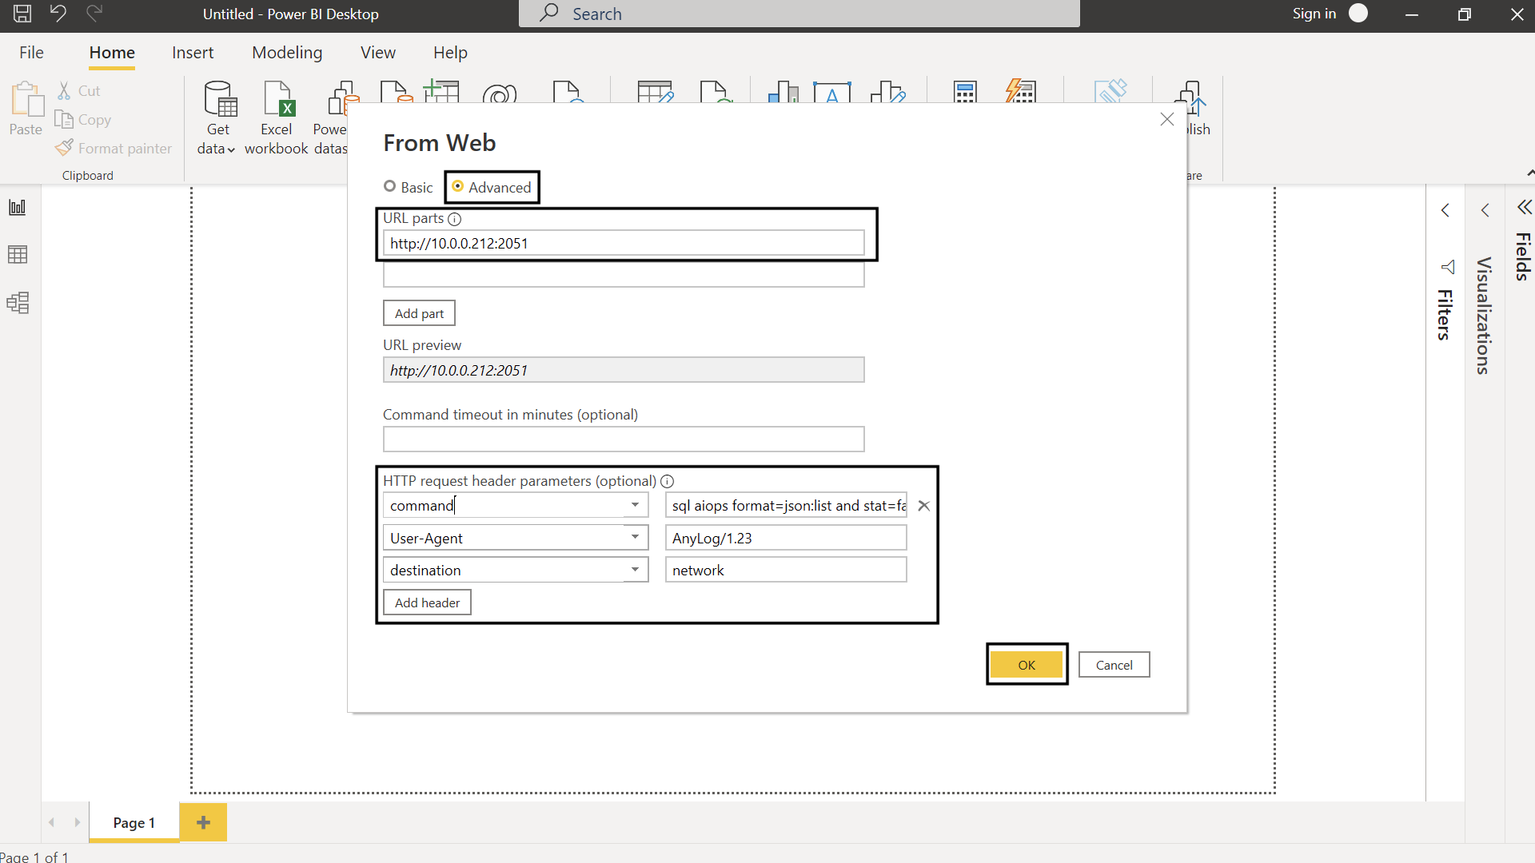The image size is (1535, 863).
Task: Click next page arrow in page navigator
Action: 77,822
